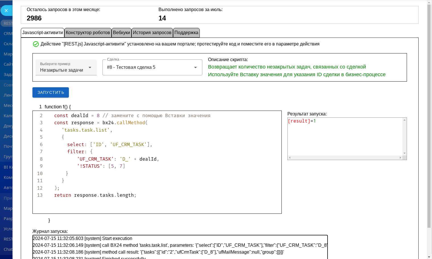Open the Поддержка tab
Image resolution: width=432 pixels, height=259 pixels.
tap(186, 33)
